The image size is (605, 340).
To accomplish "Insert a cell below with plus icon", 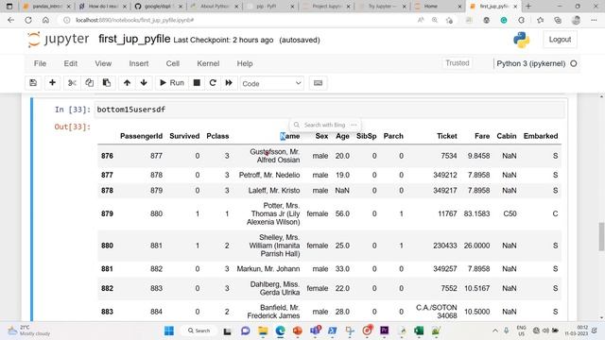I will [x=52, y=83].
